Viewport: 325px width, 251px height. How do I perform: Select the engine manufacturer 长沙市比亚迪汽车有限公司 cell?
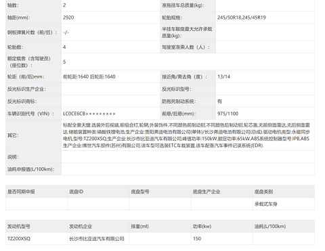98,239
